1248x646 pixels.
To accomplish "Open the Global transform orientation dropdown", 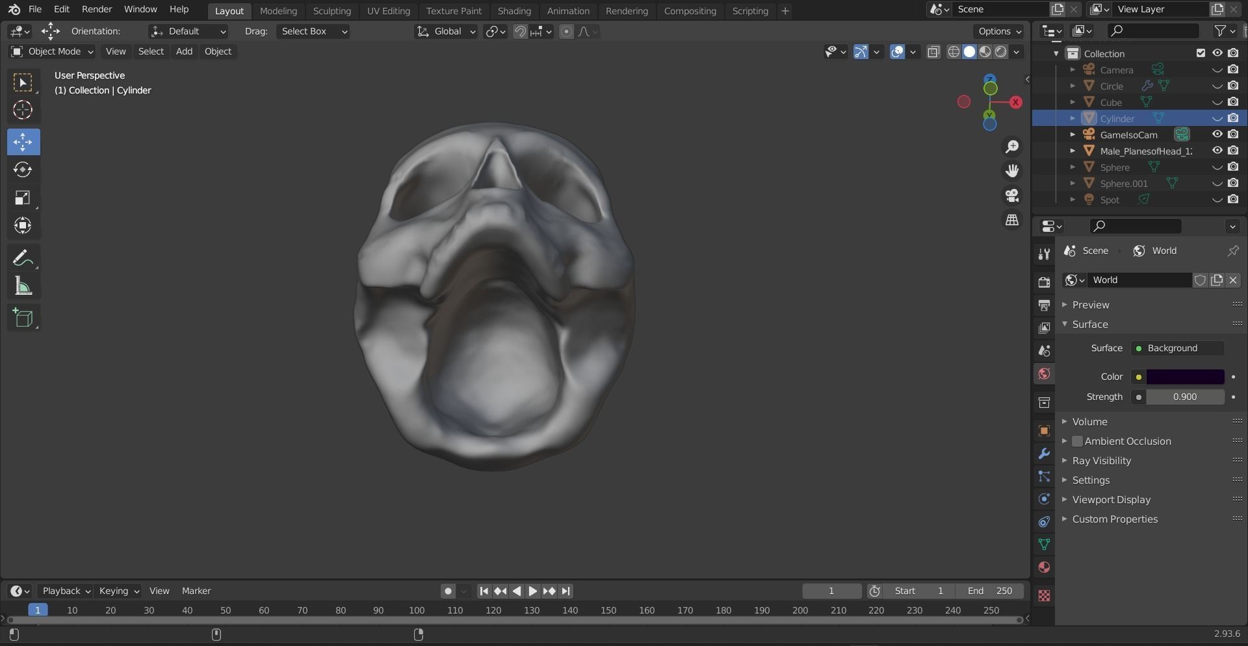I will tap(446, 31).
